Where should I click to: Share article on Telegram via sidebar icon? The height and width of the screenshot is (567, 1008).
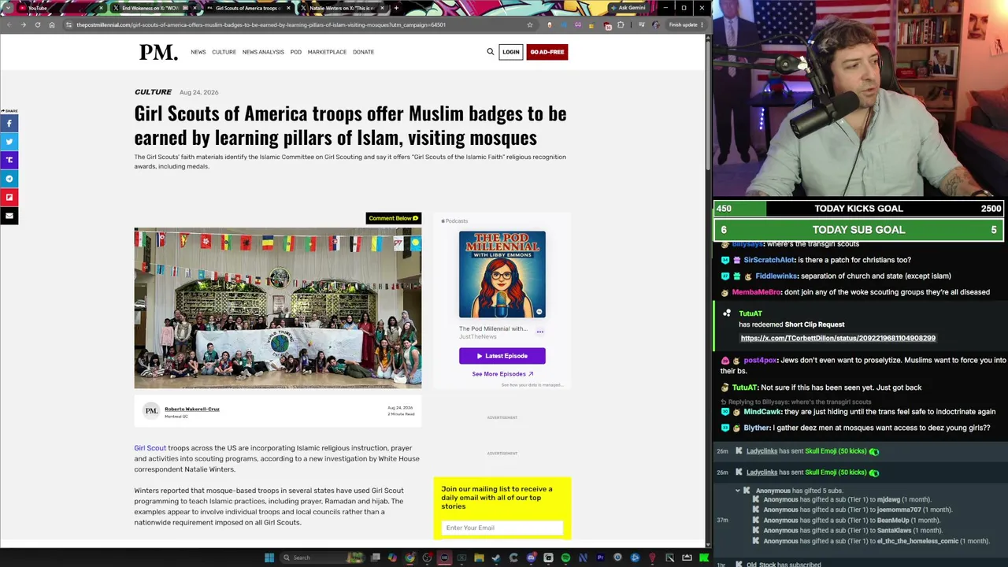click(9, 179)
